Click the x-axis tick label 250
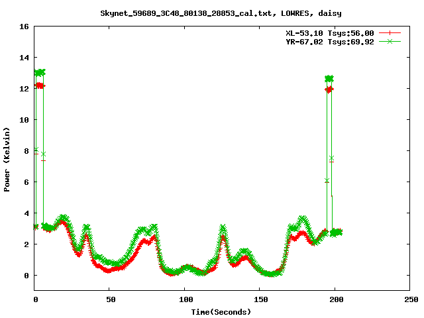This screenshot has height=318, width=424. tap(411, 299)
